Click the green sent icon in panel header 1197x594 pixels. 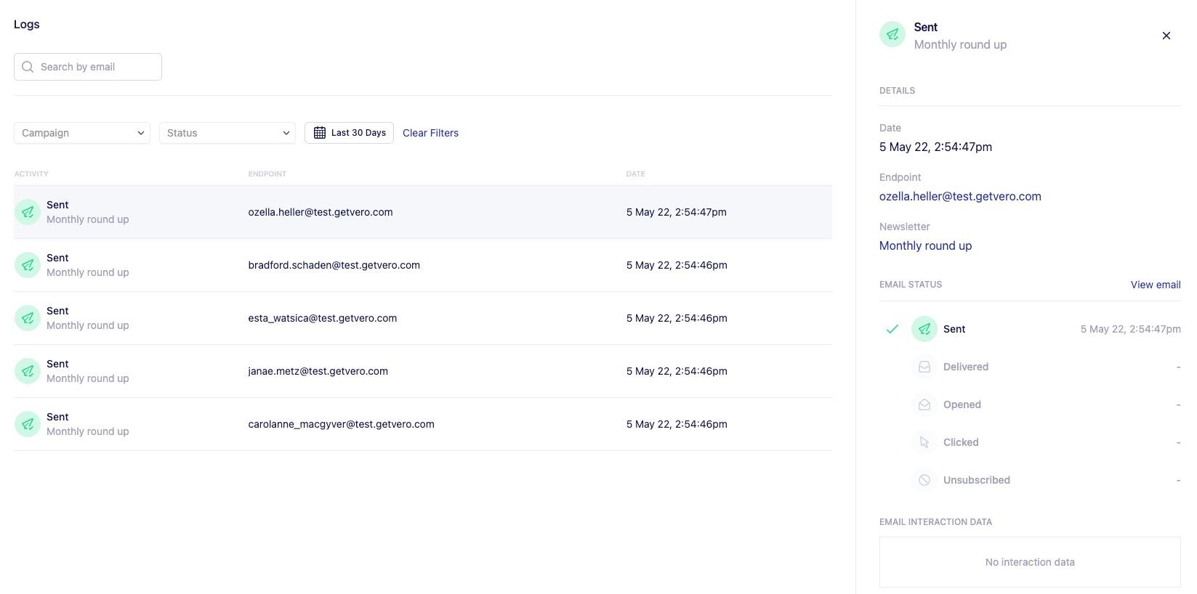coord(892,34)
